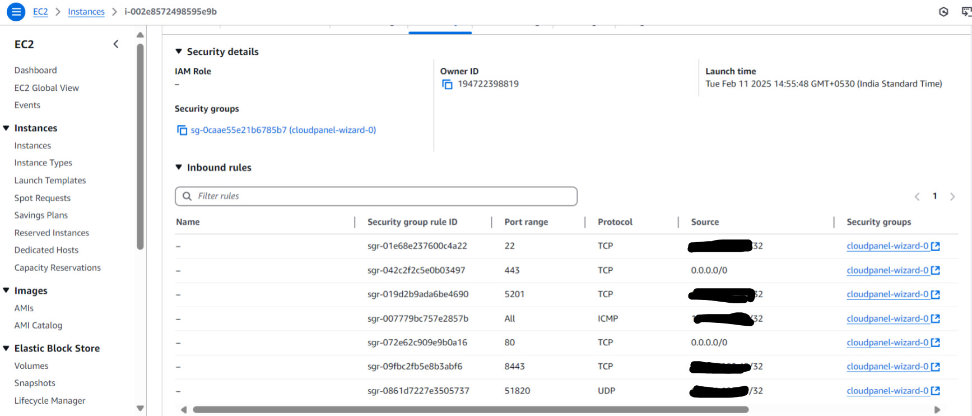Open external link icon for port 51820 row
Image resolution: width=972 pixels, height=416 pixels.
pyautogui.click(x=935, y=391)
